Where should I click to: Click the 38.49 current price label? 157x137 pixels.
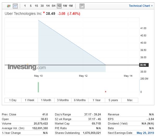pyautogui.click(x=144, y=65)
